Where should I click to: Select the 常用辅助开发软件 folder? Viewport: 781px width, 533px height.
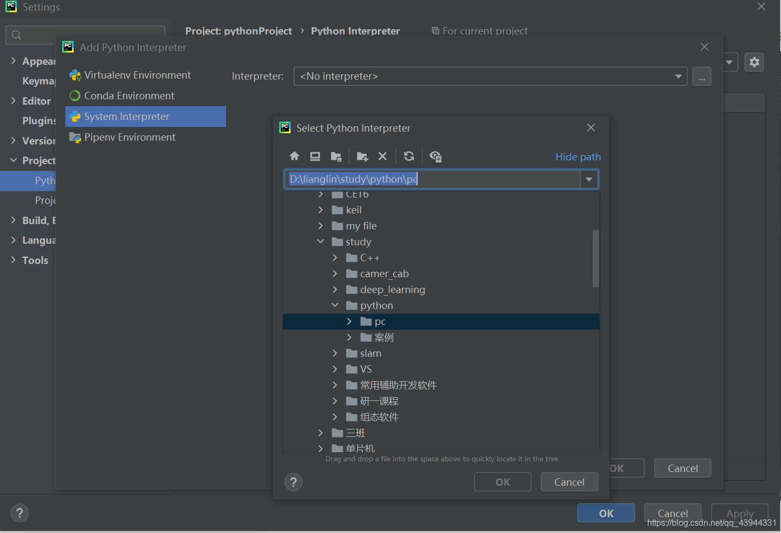398,385
